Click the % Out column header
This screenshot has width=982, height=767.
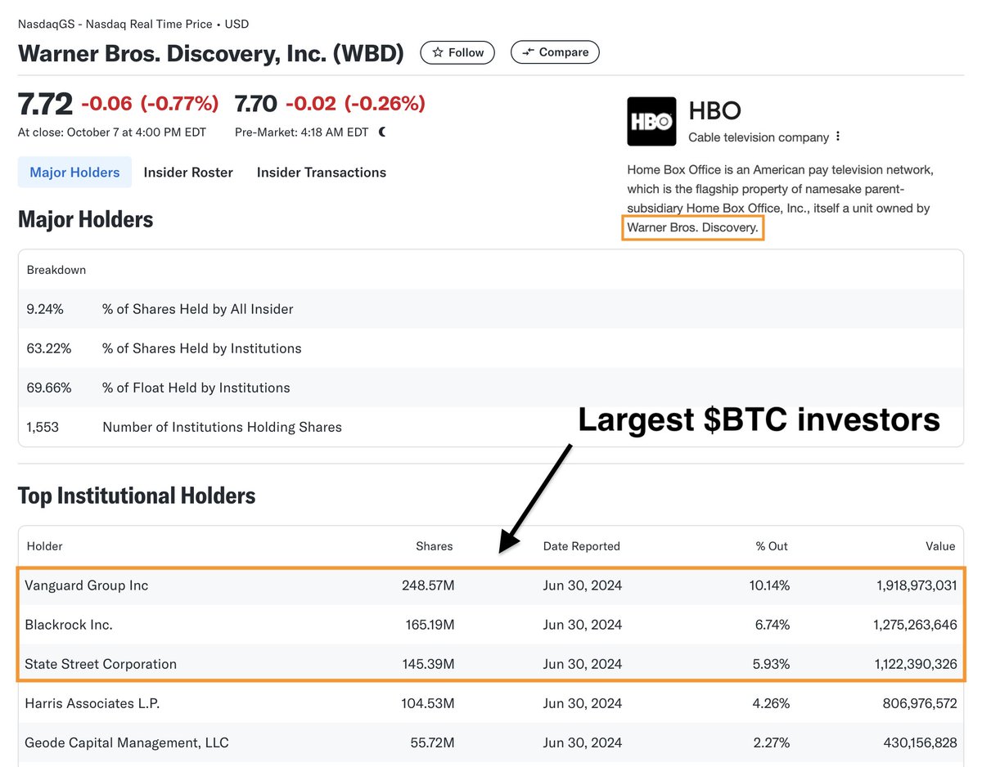[770, 546]
